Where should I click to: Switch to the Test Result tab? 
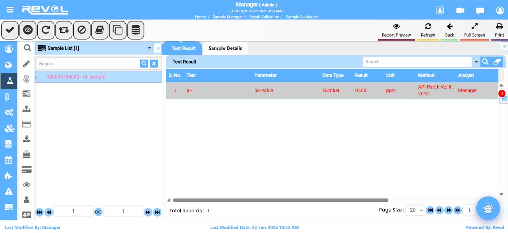(x=184, y=48)
